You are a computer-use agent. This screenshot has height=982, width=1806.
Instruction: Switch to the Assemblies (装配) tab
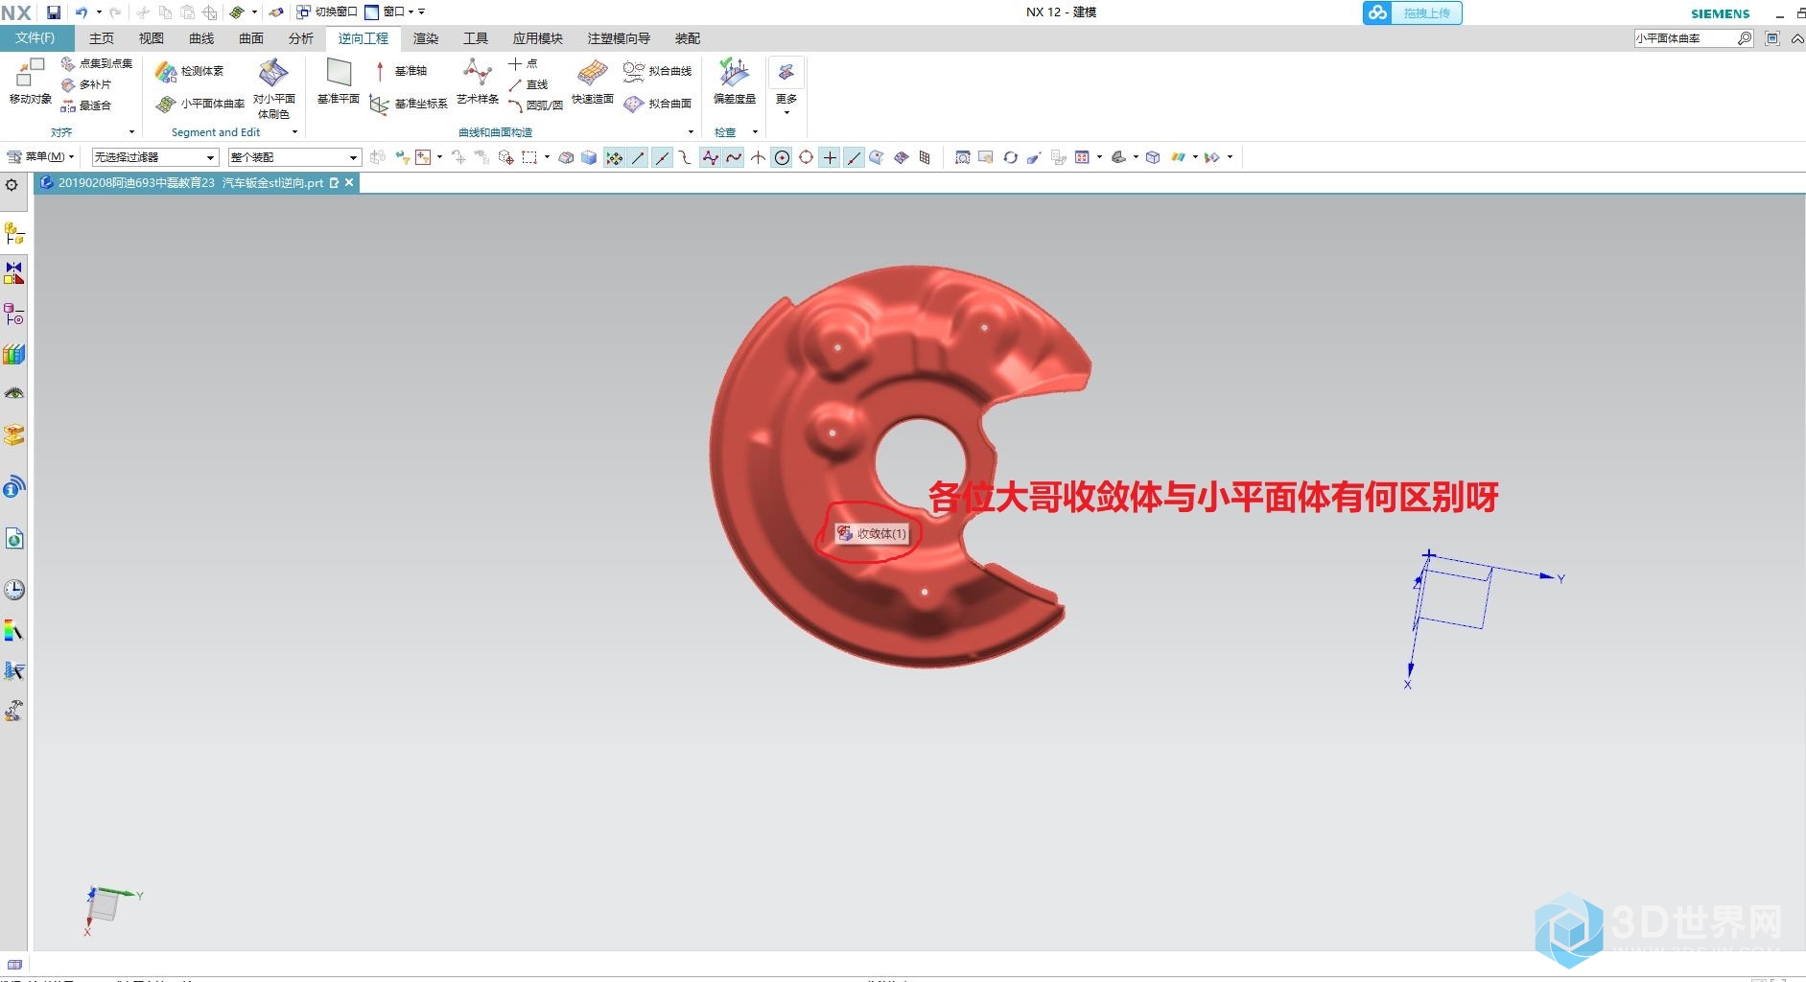click(x=688, y=38)
